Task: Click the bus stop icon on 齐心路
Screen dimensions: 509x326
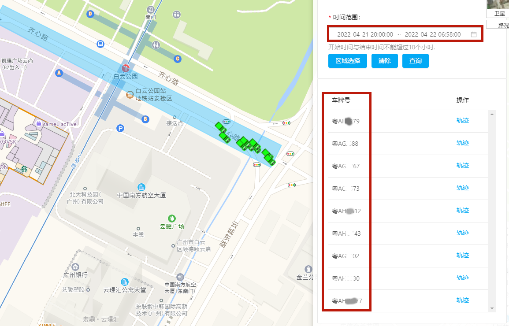Action: 100,44
